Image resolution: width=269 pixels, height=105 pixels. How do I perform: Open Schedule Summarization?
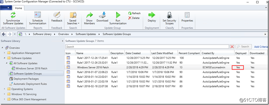38,18
